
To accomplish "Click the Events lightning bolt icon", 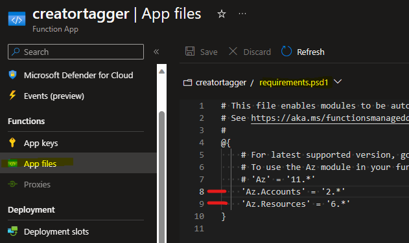I will point(12,96).
